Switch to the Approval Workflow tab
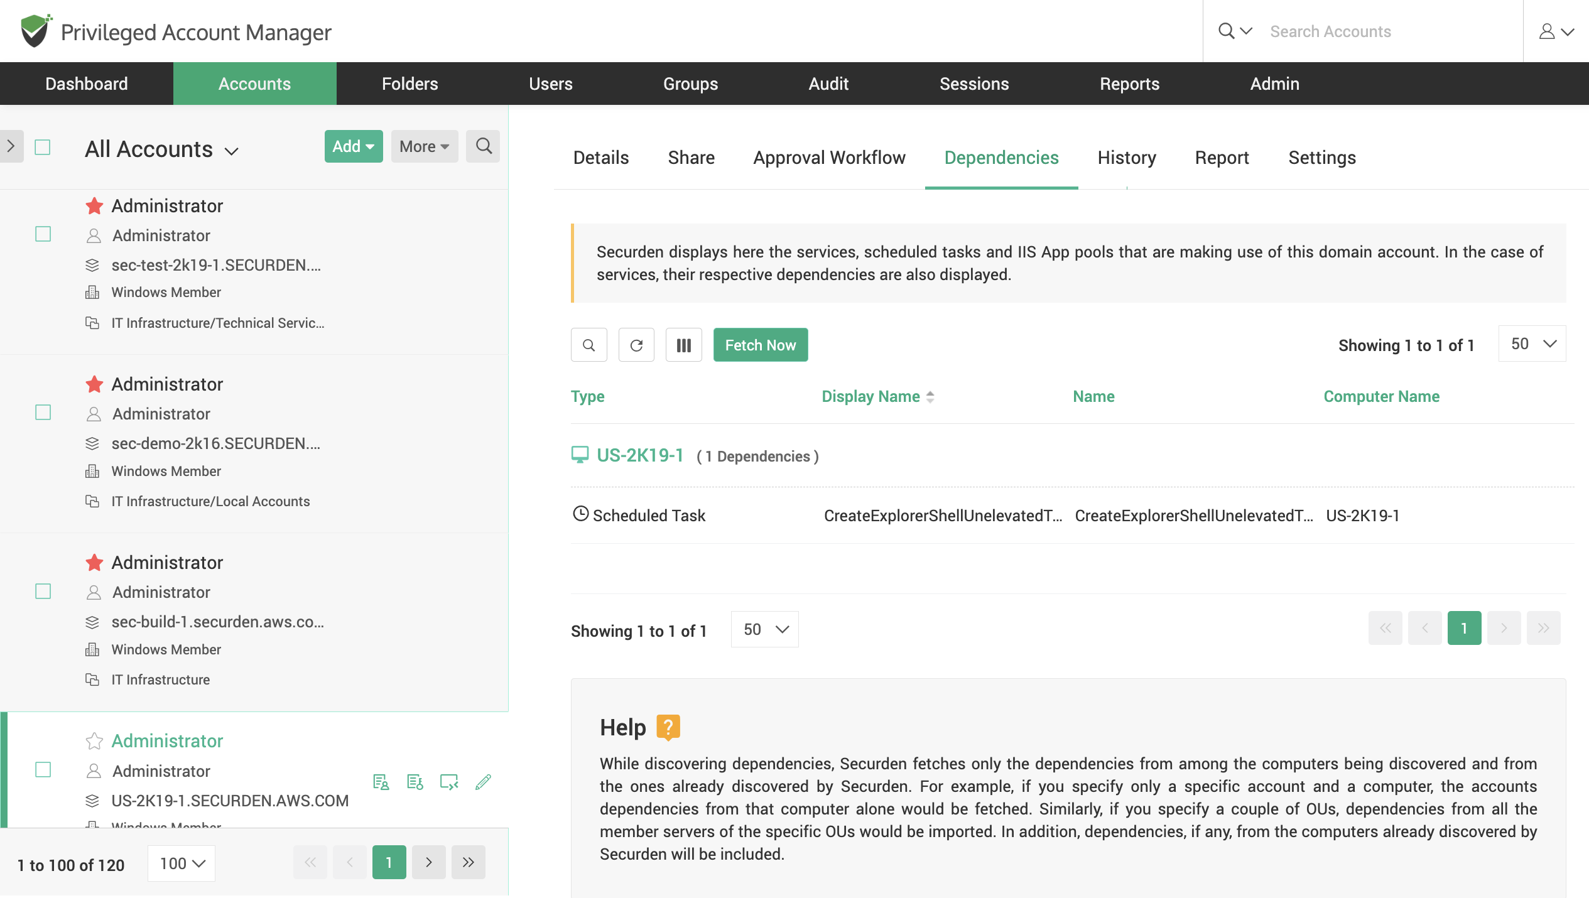1589x898 pixels. pos(829,158)
